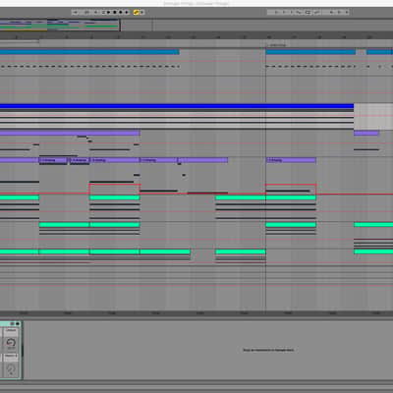The width and height of the screenshot is (393, 393).
Task: Click the lower knob in the device panel
Action: click(11, 368)
